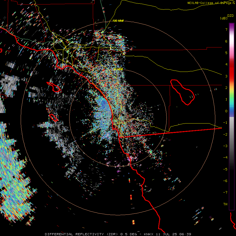Click the Differential Reflectivity (ZDR) caption text
Image resolution: width=236 pixels, height=236 pixels.
coord(82,234)
